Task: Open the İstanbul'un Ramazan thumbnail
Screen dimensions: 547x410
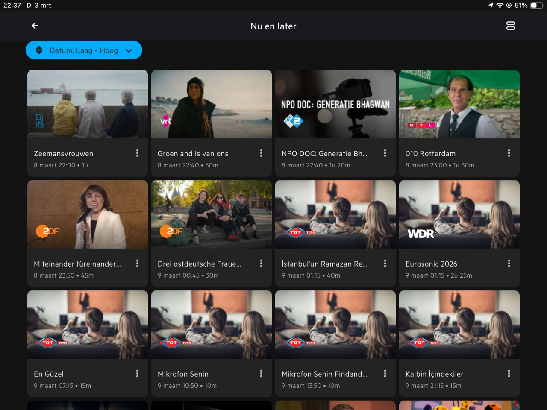Action: 335,214
